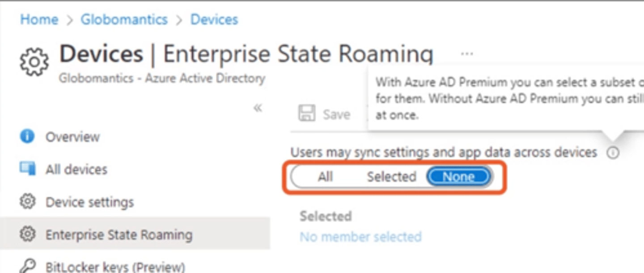This screenshot has height=273, width=644.
Task: Set sync toggle to All
Action: point(325,177)
